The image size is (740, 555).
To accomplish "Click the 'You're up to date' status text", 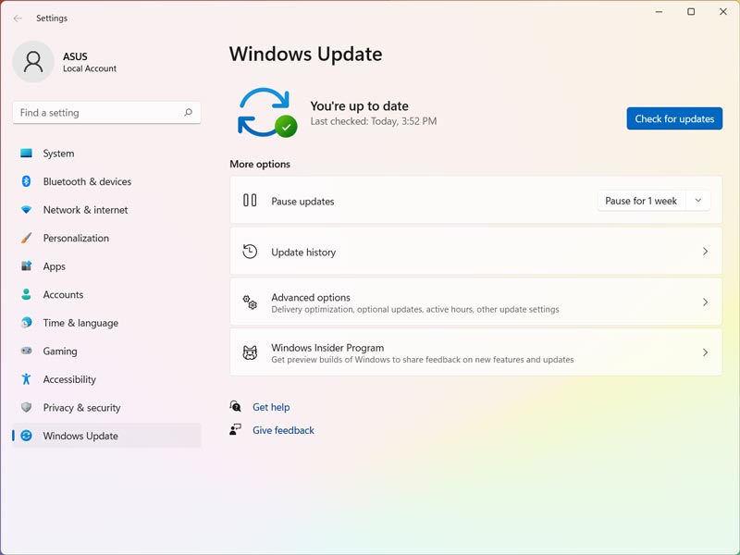I will 359,105.
